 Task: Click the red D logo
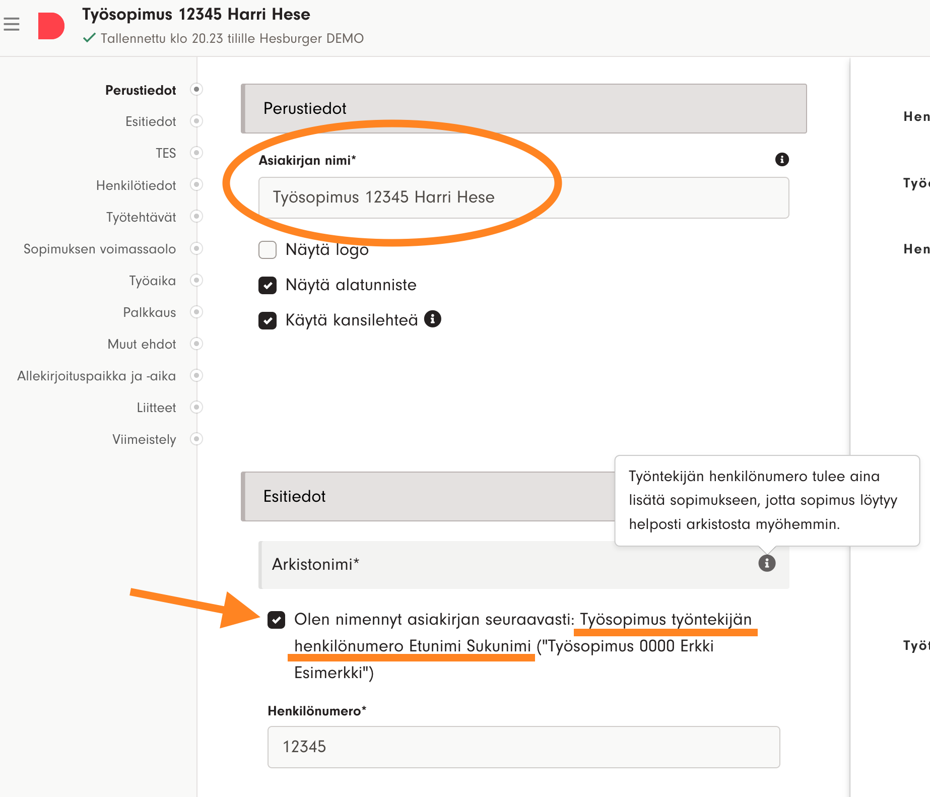point(51,26)
